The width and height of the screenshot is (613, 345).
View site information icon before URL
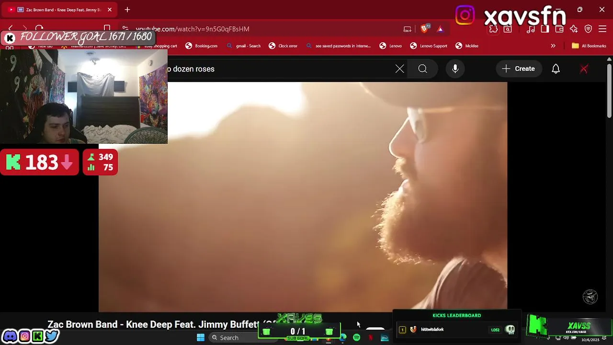tap(125, 29)
